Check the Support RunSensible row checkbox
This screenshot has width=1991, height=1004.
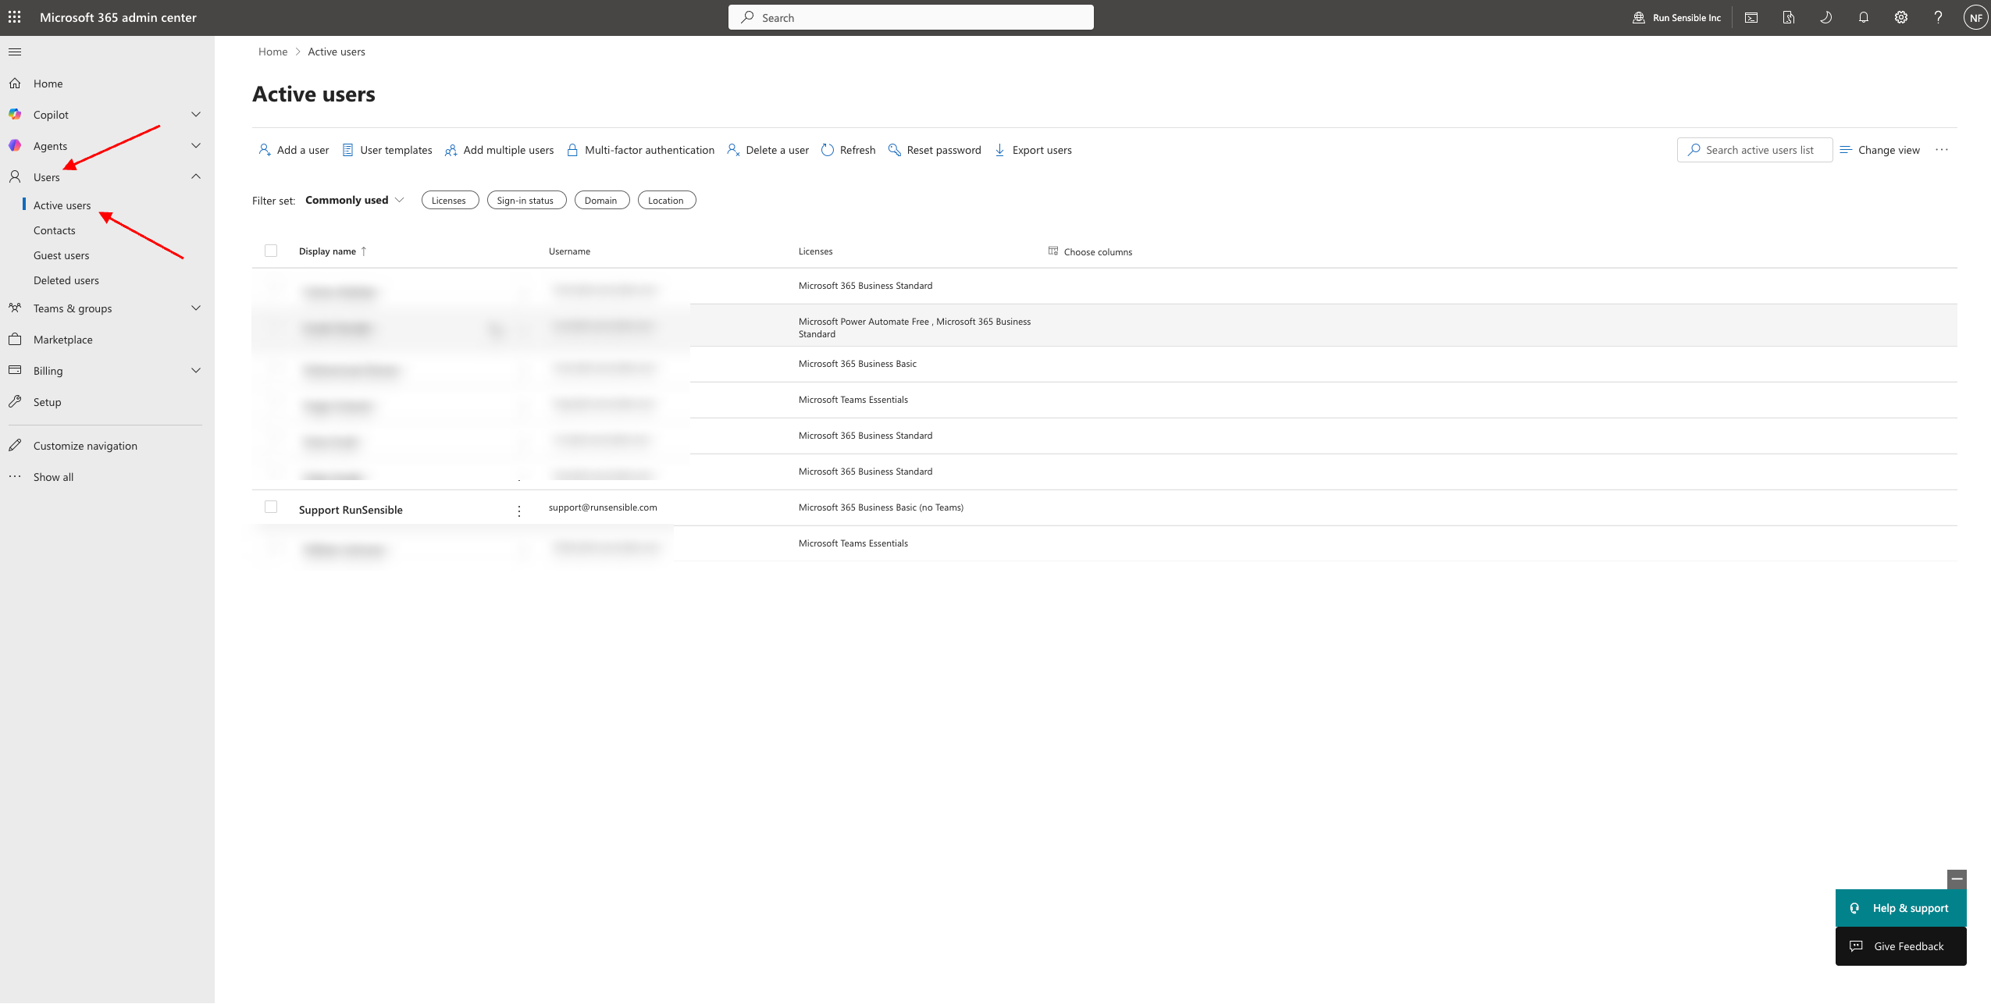click(x=271, y=507)
